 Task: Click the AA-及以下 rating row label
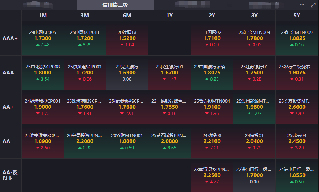point(11,175)
